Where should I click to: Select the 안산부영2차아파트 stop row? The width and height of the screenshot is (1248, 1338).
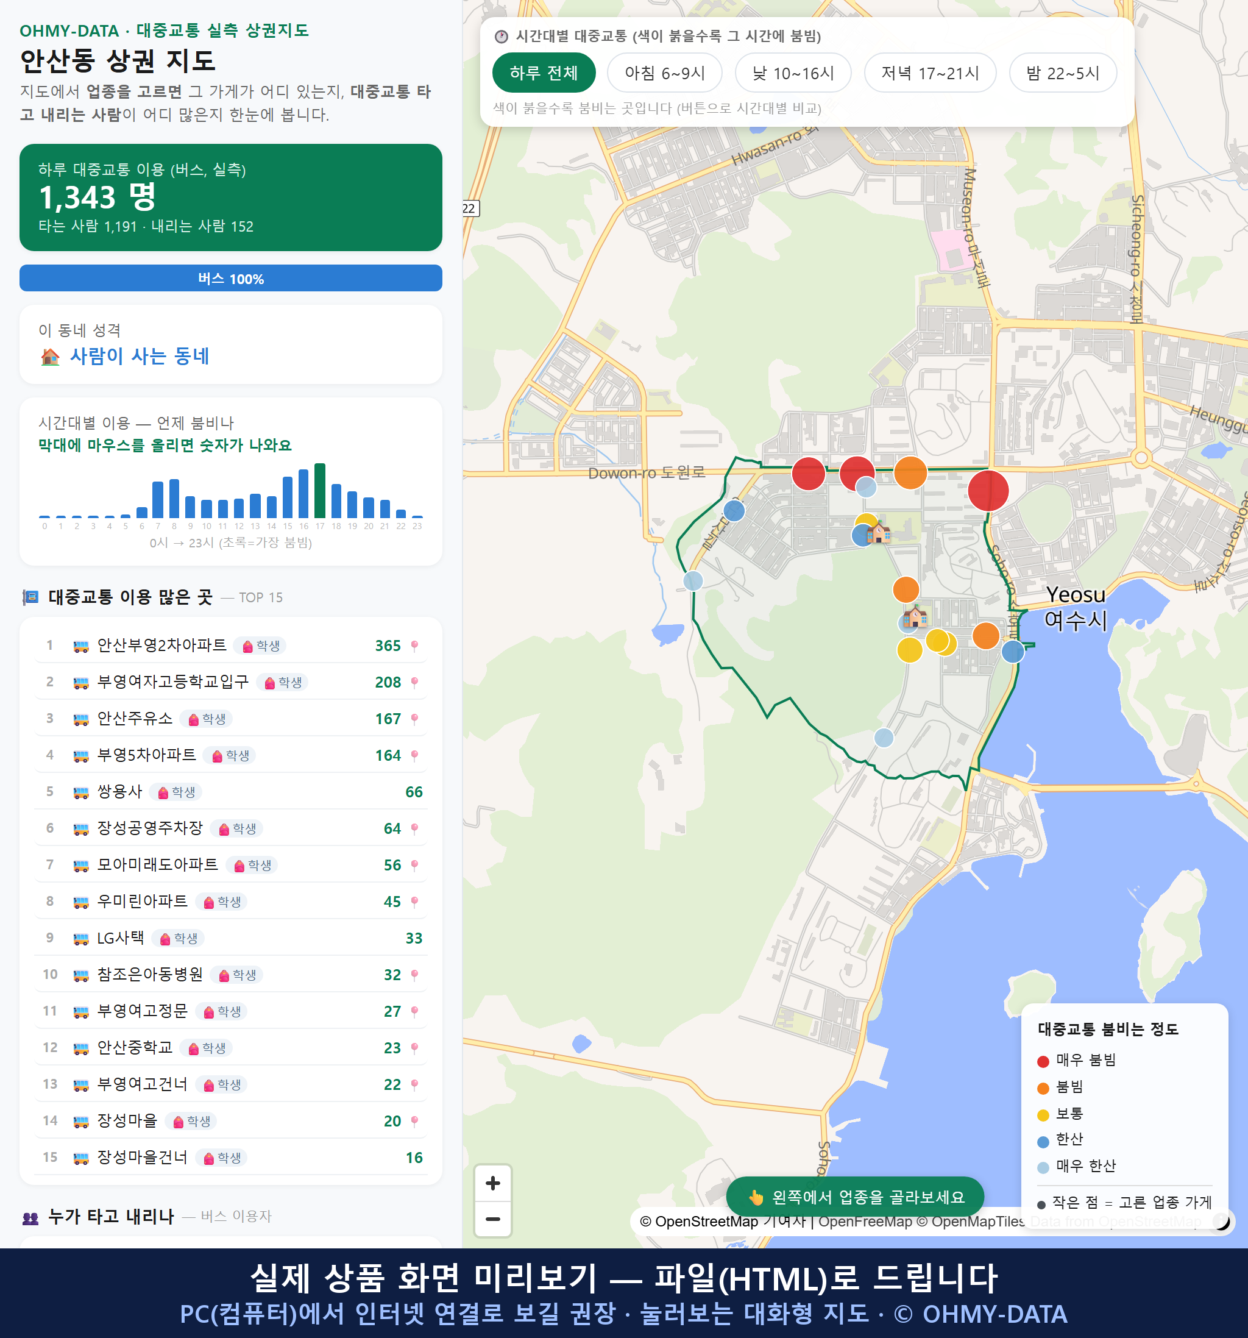231,646
